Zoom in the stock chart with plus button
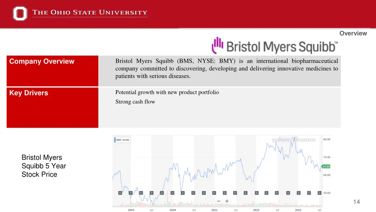Viewport: 376px width, 212px height. tap(227, 201)
